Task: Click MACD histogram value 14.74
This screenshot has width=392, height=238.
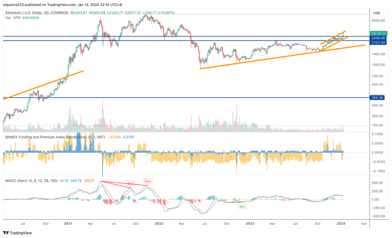Action: point(64,180)
